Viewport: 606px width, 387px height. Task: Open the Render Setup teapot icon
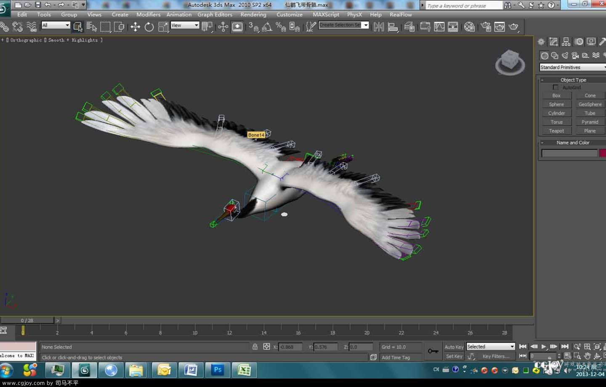486,27
